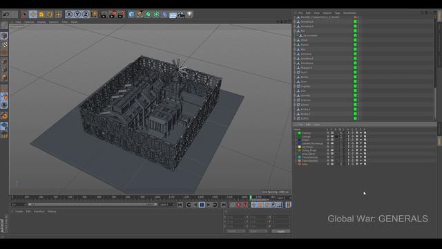Add a Cube primitive object
The image size is (442, 249).
pyautogui.click(x=131, y=15)
